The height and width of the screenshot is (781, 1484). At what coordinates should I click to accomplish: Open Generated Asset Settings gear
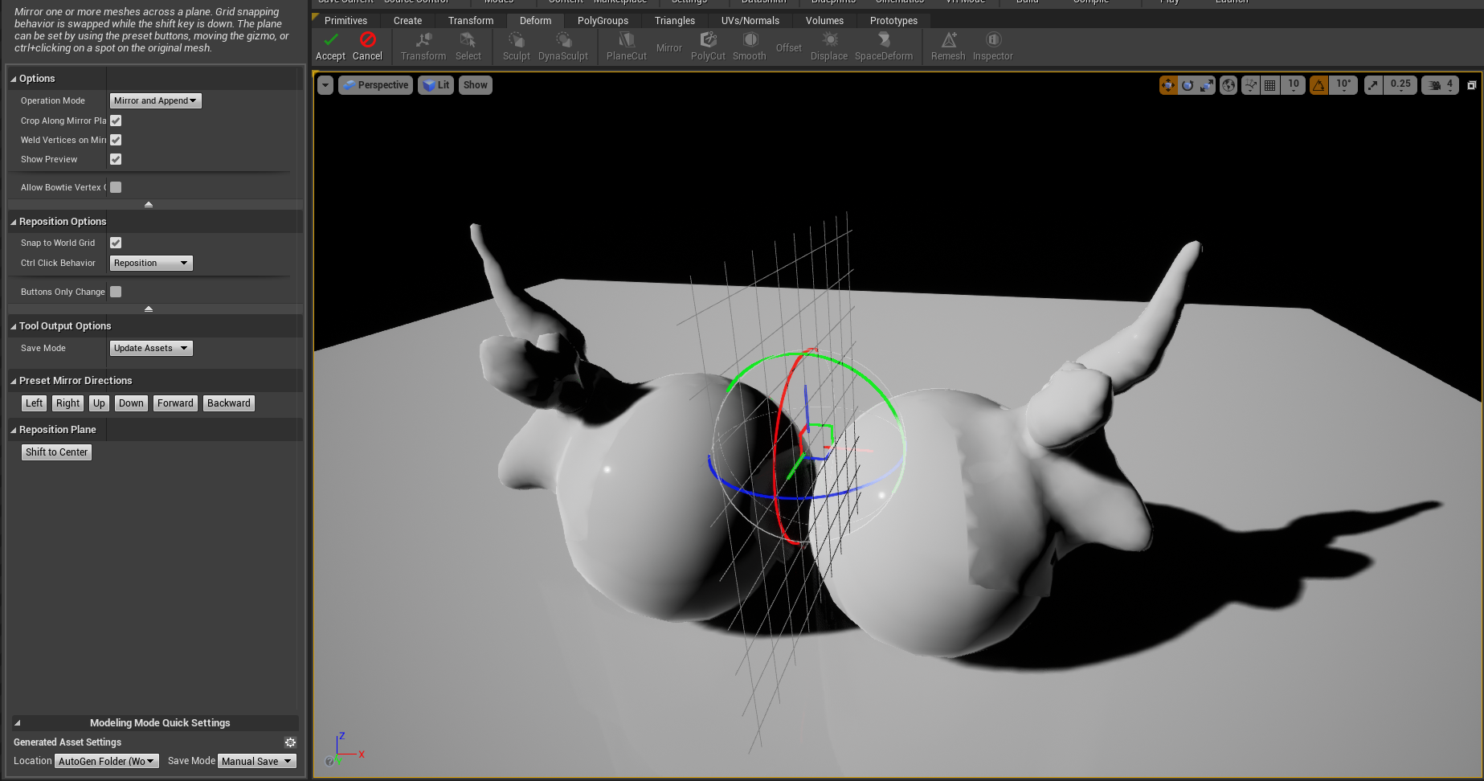tap(290, 742)
